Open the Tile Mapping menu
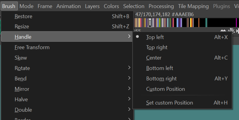239x120 pixels. (x=193, y=6)
